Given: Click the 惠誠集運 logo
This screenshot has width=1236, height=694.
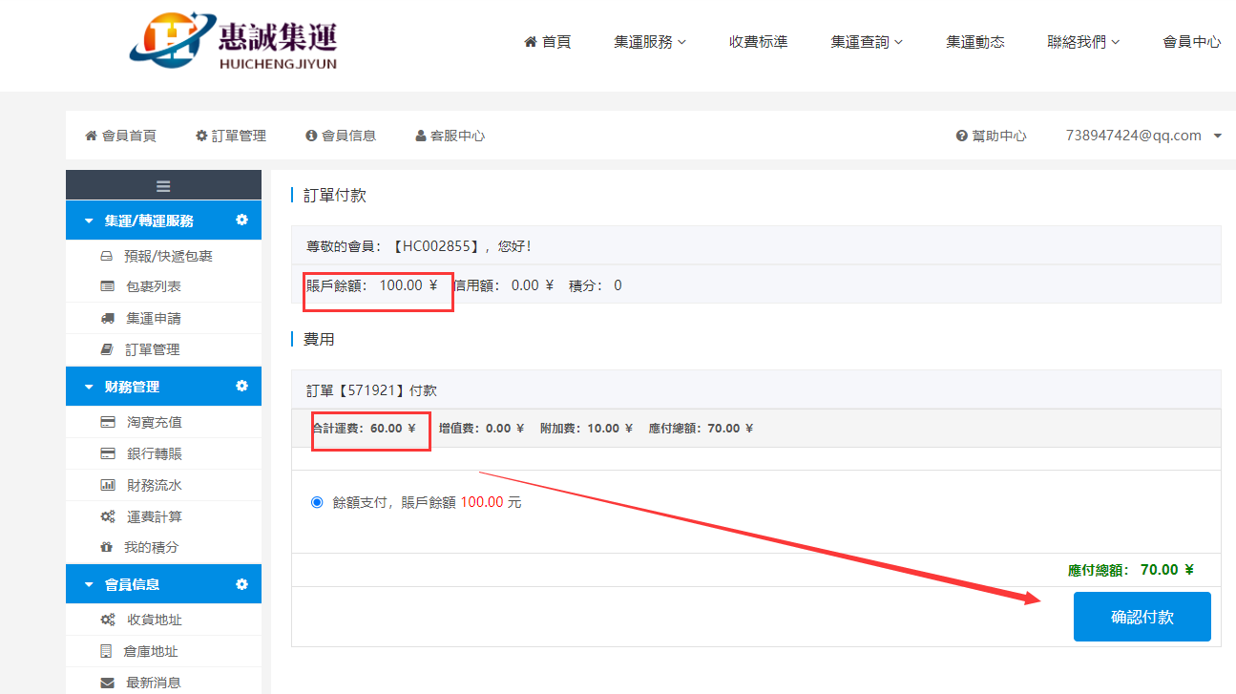Looking at the screenshot, I should point(234,42).
